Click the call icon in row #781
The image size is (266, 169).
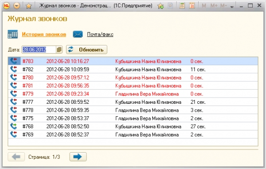(14, 85)
